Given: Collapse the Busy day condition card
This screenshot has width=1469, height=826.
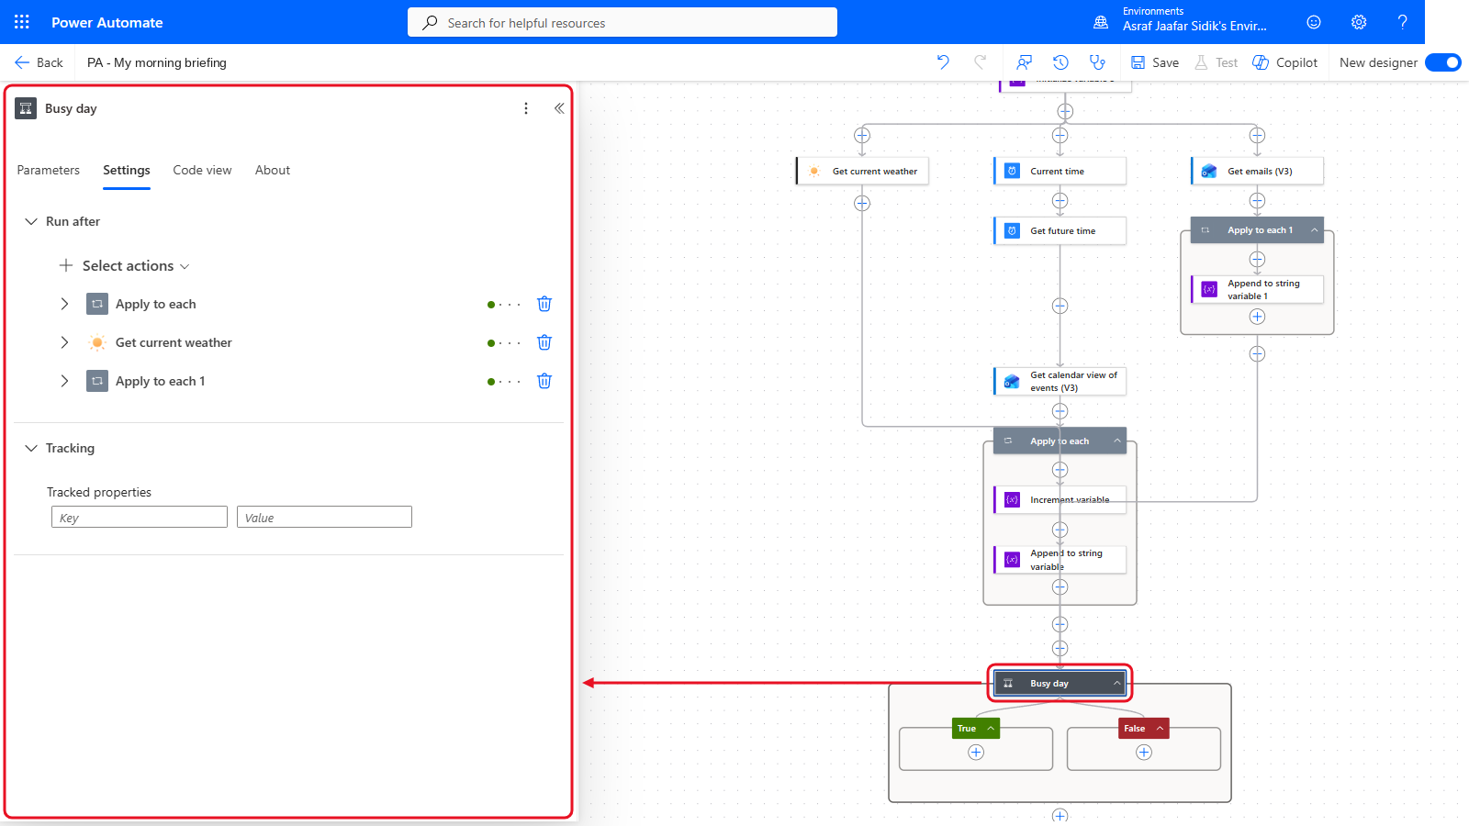Looking at the screenshot, I should 1117,684.
